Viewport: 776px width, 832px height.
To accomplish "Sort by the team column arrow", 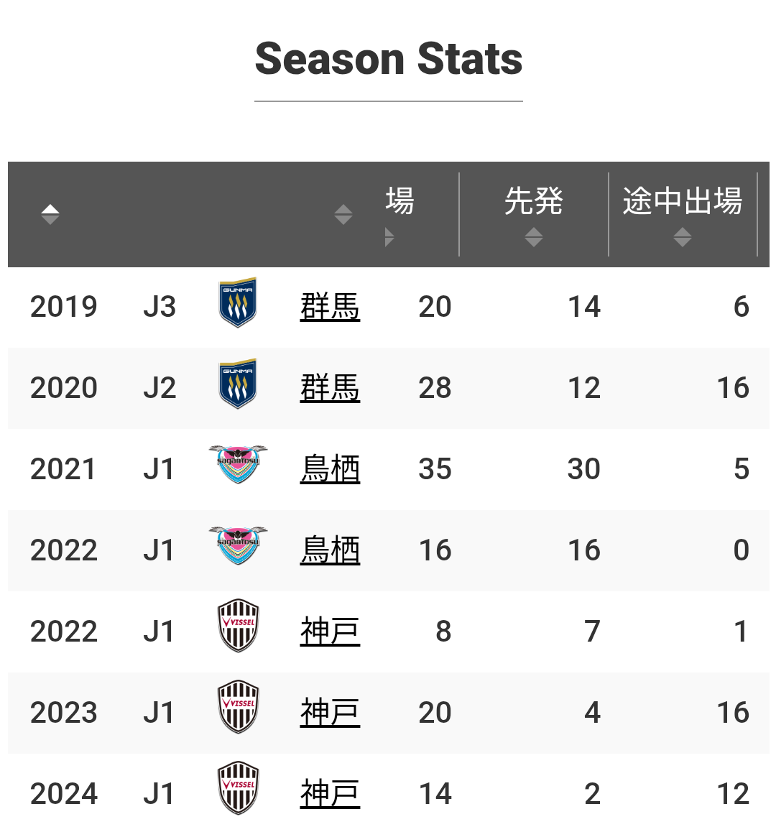I will 343,214.
